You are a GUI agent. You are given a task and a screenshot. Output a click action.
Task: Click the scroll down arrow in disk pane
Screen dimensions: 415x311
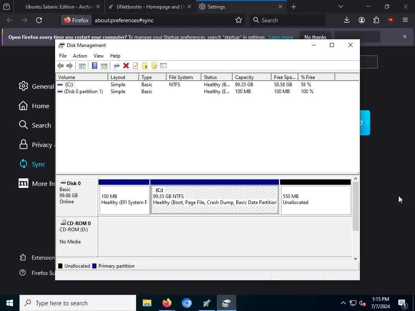(356, 259)
